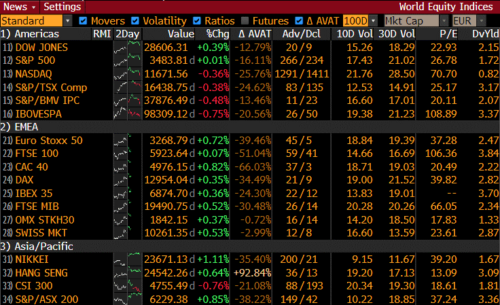Screen dimensions: 500x305
Task: Open the Settings menu
Action: point(62,7)
